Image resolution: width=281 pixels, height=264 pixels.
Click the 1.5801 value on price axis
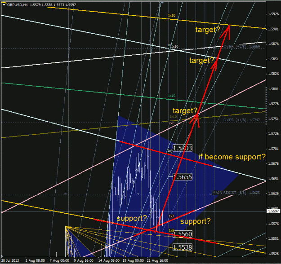273,89
